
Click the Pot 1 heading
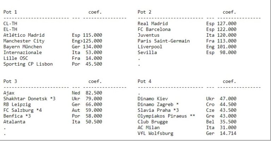[x=10, y=12]
